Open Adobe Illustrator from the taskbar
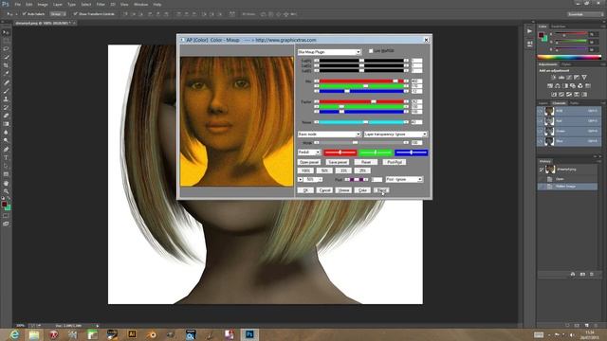The image size is (607, 341). [132, 334]
